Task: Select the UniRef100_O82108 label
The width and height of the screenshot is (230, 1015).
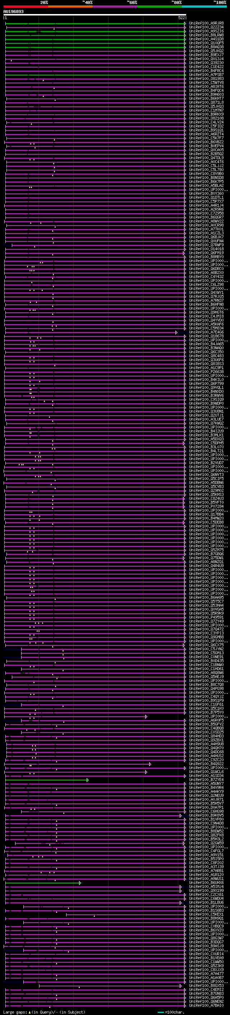Action: pyautogui.click(x=206, y=118)
